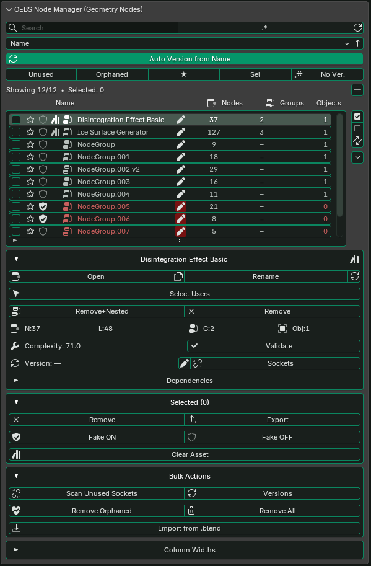Image resolution: width=371 pixels, height=566 pixels.
Task: Click node group icon on NodeGroup.004 row
Action: pos(68,194)
